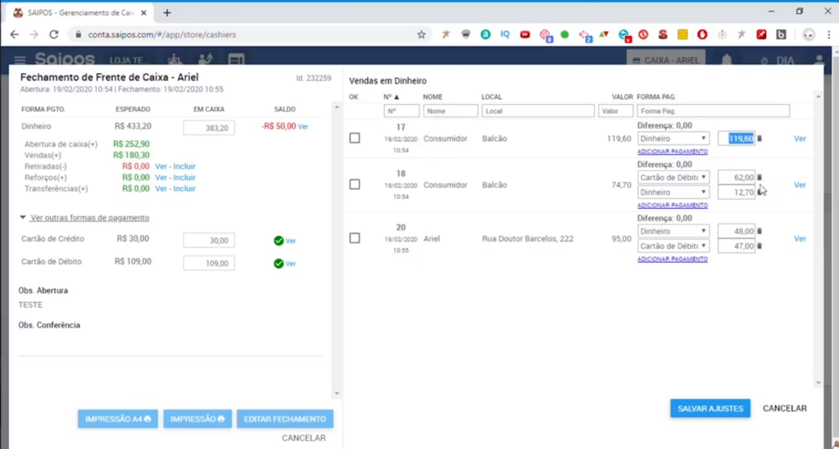Click the vertical scrollbar of the sales list
Screen dimensions: 839x449
tap(817, 246)
